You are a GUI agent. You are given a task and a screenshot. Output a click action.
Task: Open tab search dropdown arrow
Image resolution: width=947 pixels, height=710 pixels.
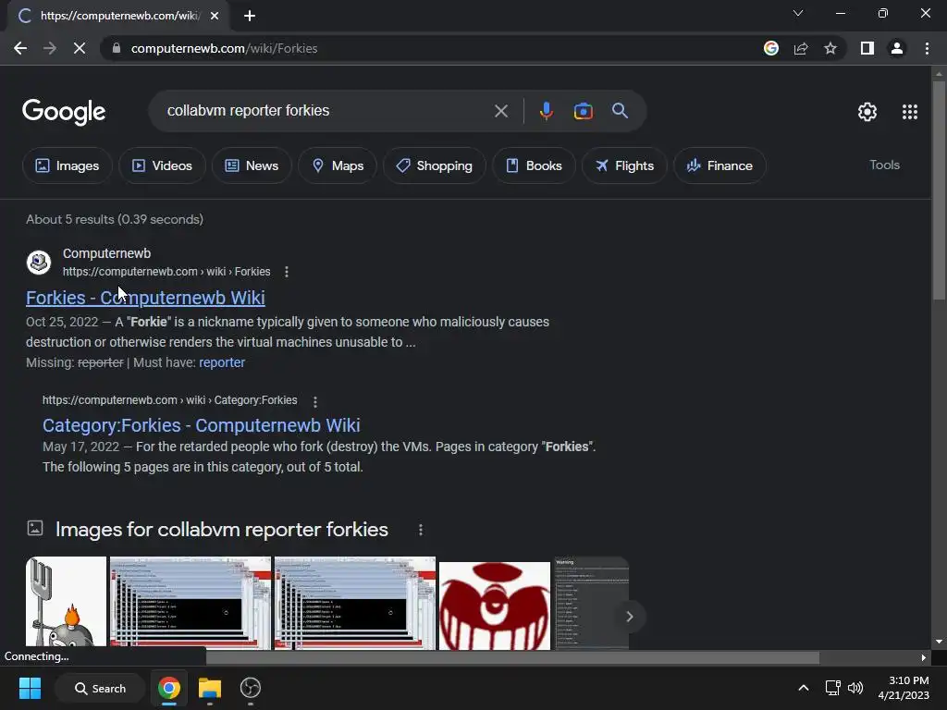[798, 13]
